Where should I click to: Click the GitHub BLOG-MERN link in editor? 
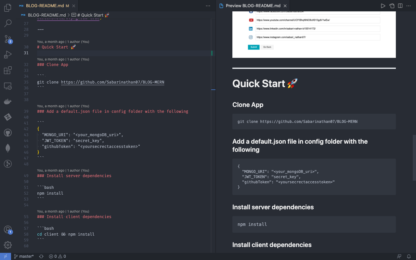click(x=112, y=82)
